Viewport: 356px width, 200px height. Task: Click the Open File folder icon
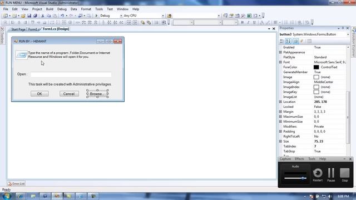click(x=23, y=16)
